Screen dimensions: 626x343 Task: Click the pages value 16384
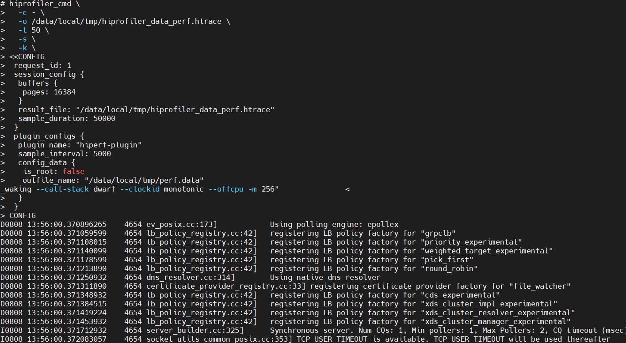[x=65, y=92]
